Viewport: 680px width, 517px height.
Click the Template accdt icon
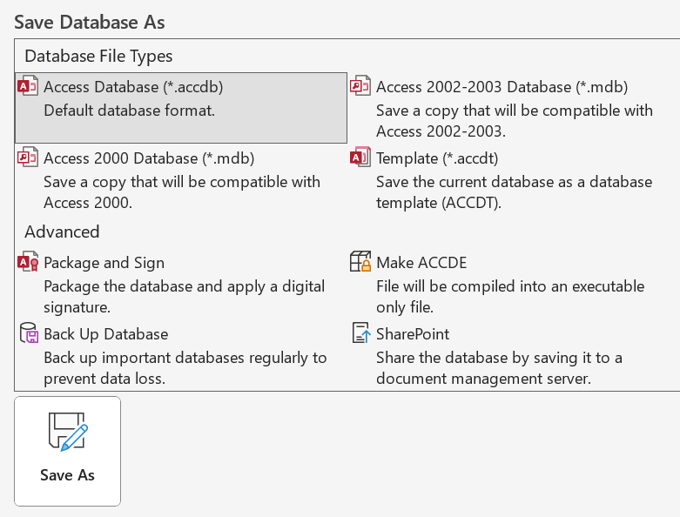pos(360,158)
